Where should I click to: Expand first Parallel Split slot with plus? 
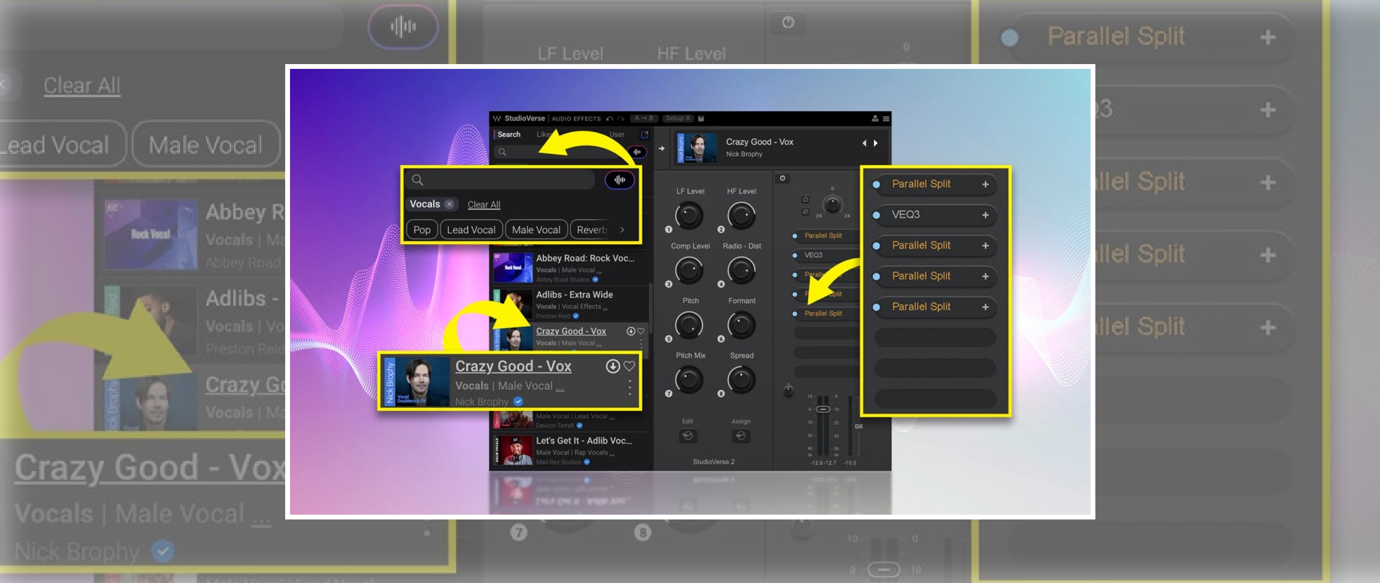[x=985, y=184]
